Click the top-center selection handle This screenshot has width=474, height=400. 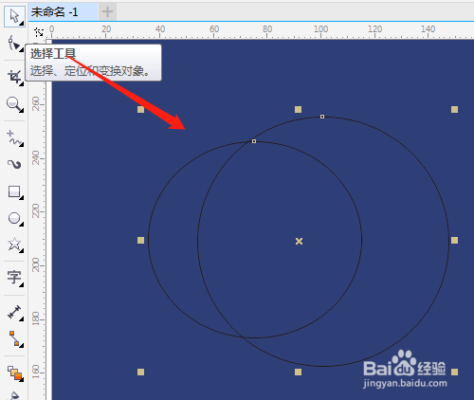[x=298, y=109]
